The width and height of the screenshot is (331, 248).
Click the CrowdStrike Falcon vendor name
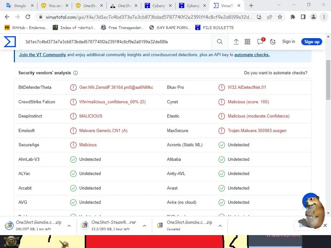tap(37, 102)
